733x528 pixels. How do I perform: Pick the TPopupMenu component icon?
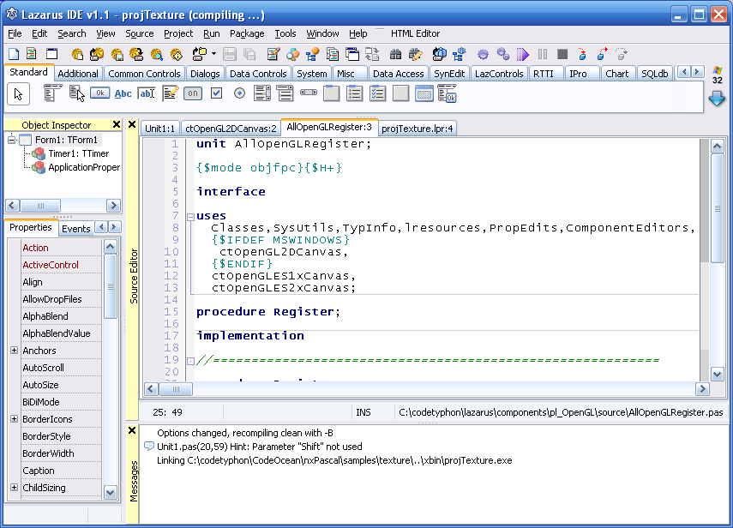(76, 93)
